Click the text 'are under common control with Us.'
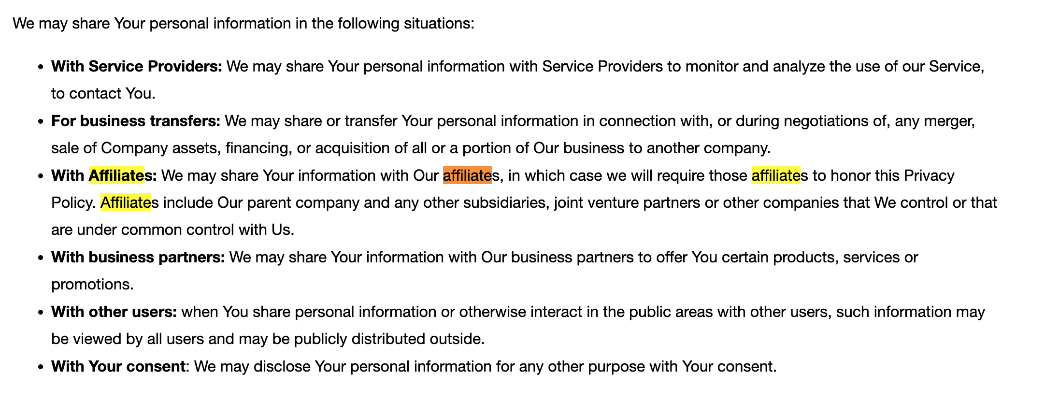Screen dimensions: 1059x403 coord(173,230)
